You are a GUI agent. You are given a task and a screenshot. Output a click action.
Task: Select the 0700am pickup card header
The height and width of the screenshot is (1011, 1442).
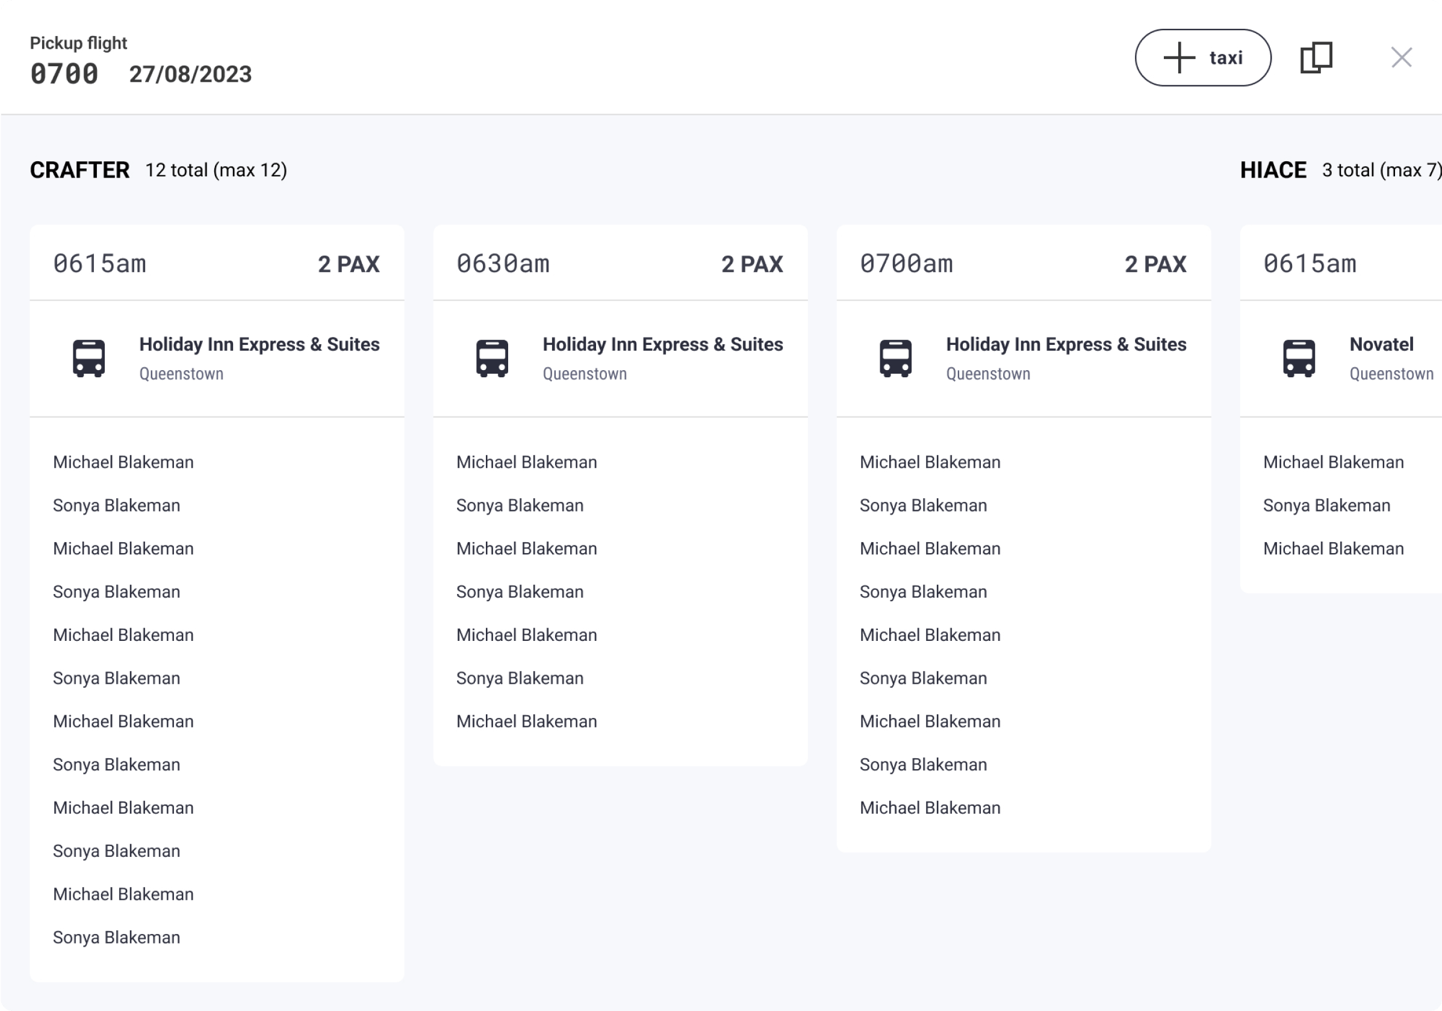coord(1023,264)
